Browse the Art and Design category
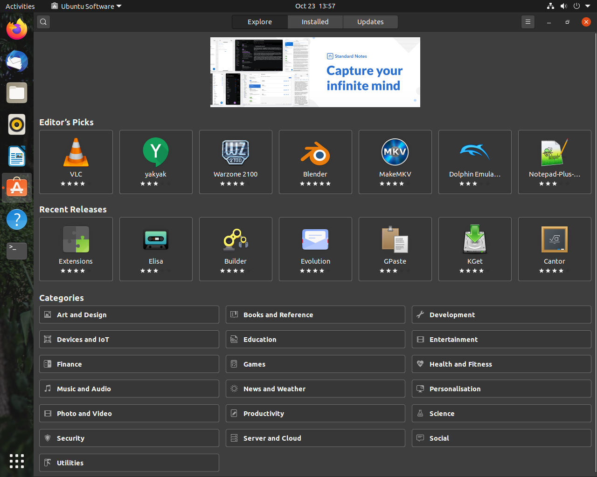Viewport: 597px width, 477px height. 129,314
